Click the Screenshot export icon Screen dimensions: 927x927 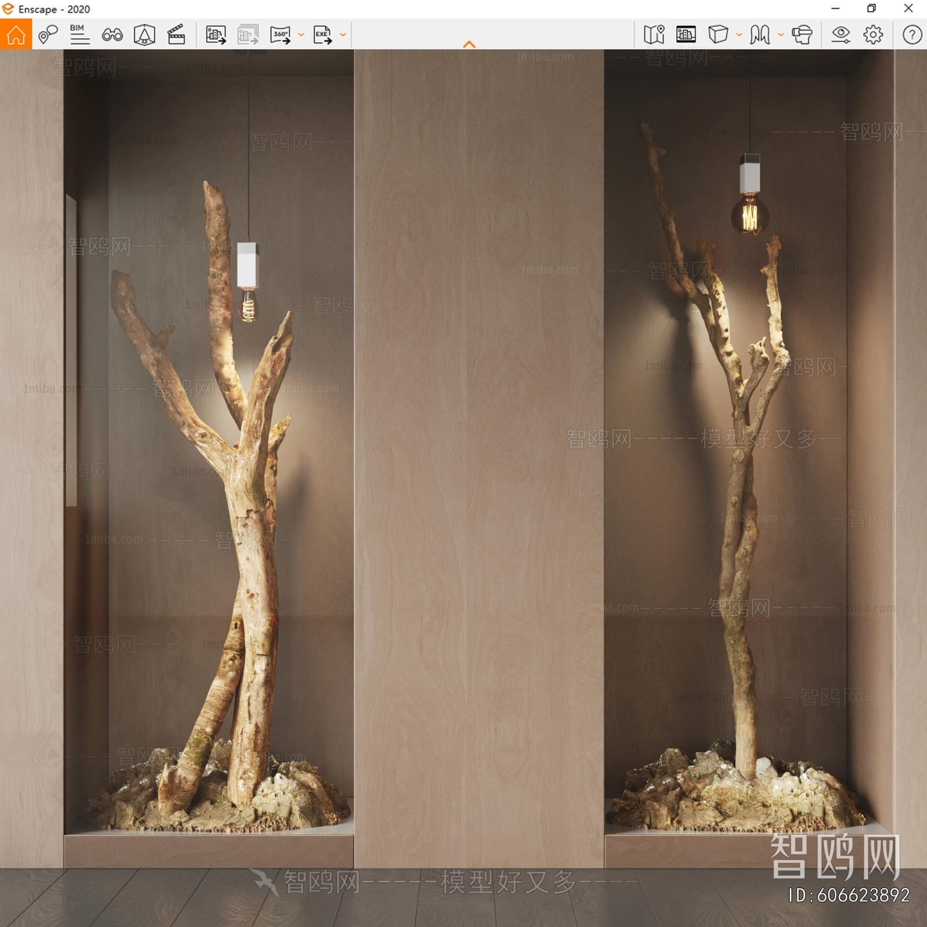(x=216, y=35)
